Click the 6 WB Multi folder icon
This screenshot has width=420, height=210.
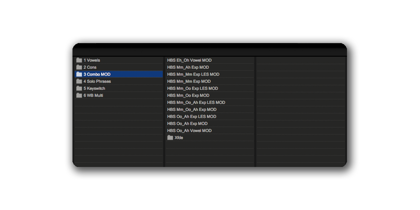pyautogui.click(x=79, y=96)
